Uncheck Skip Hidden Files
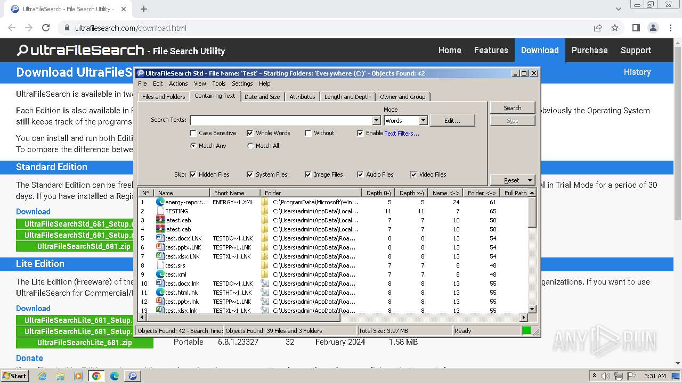682x383 pixels. click(x=193, y=174)
